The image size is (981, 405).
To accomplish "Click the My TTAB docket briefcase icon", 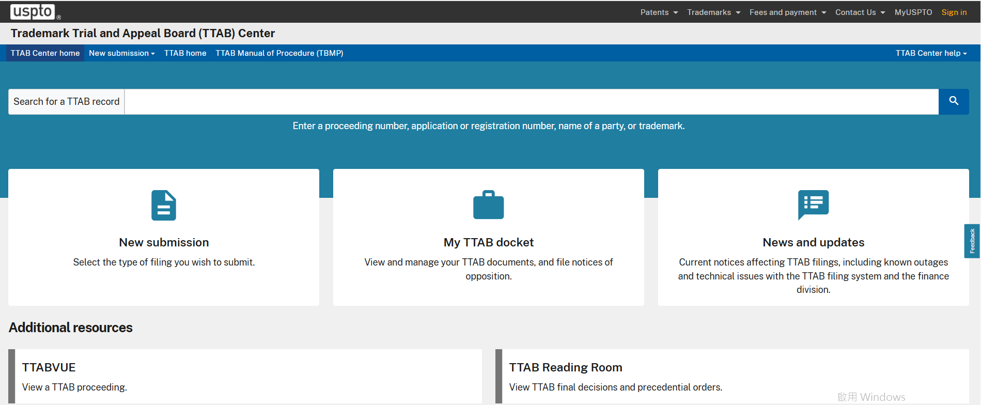I will 489,205.
